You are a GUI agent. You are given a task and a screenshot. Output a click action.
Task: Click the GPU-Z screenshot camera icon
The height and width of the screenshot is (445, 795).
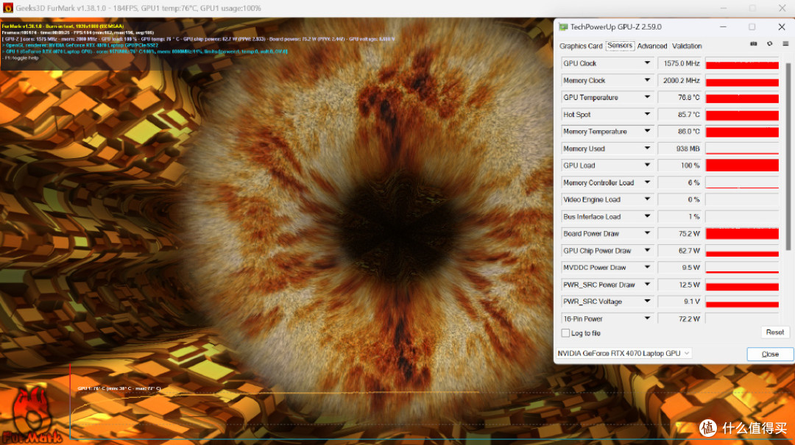754,44
